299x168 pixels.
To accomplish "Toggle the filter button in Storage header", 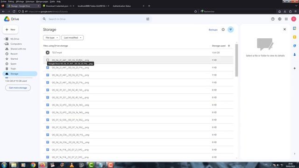I will [230, 30].
